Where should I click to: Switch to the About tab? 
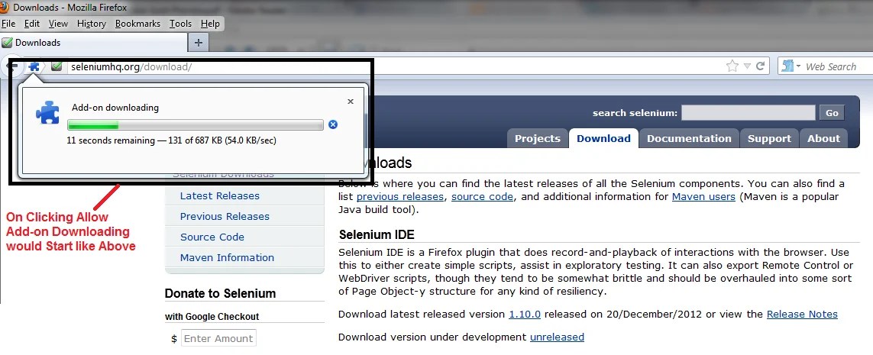[823, 138]
